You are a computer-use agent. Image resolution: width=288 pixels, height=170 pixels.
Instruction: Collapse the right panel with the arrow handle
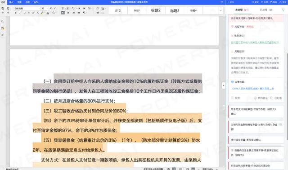point(224,85)
